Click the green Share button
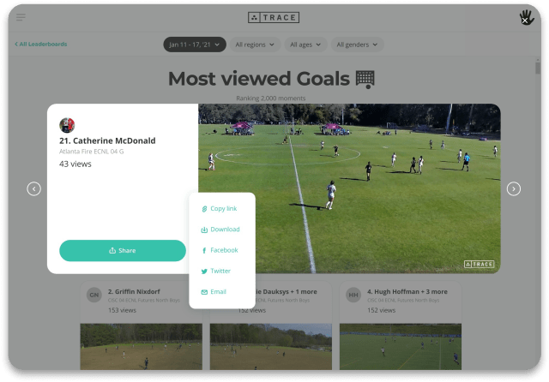The image size is (549, 382). pyautogui.click(x=123, y=251)
